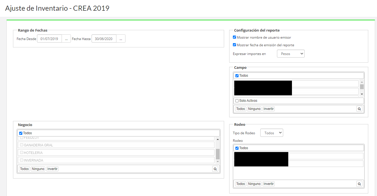Click Todos button in Rodeo panel
This screenshot has height=196, width=377.
coord(240,184)
